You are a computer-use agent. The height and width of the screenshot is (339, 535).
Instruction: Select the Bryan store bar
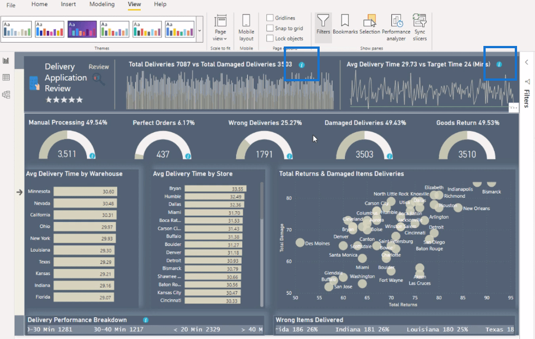point(215,189)
